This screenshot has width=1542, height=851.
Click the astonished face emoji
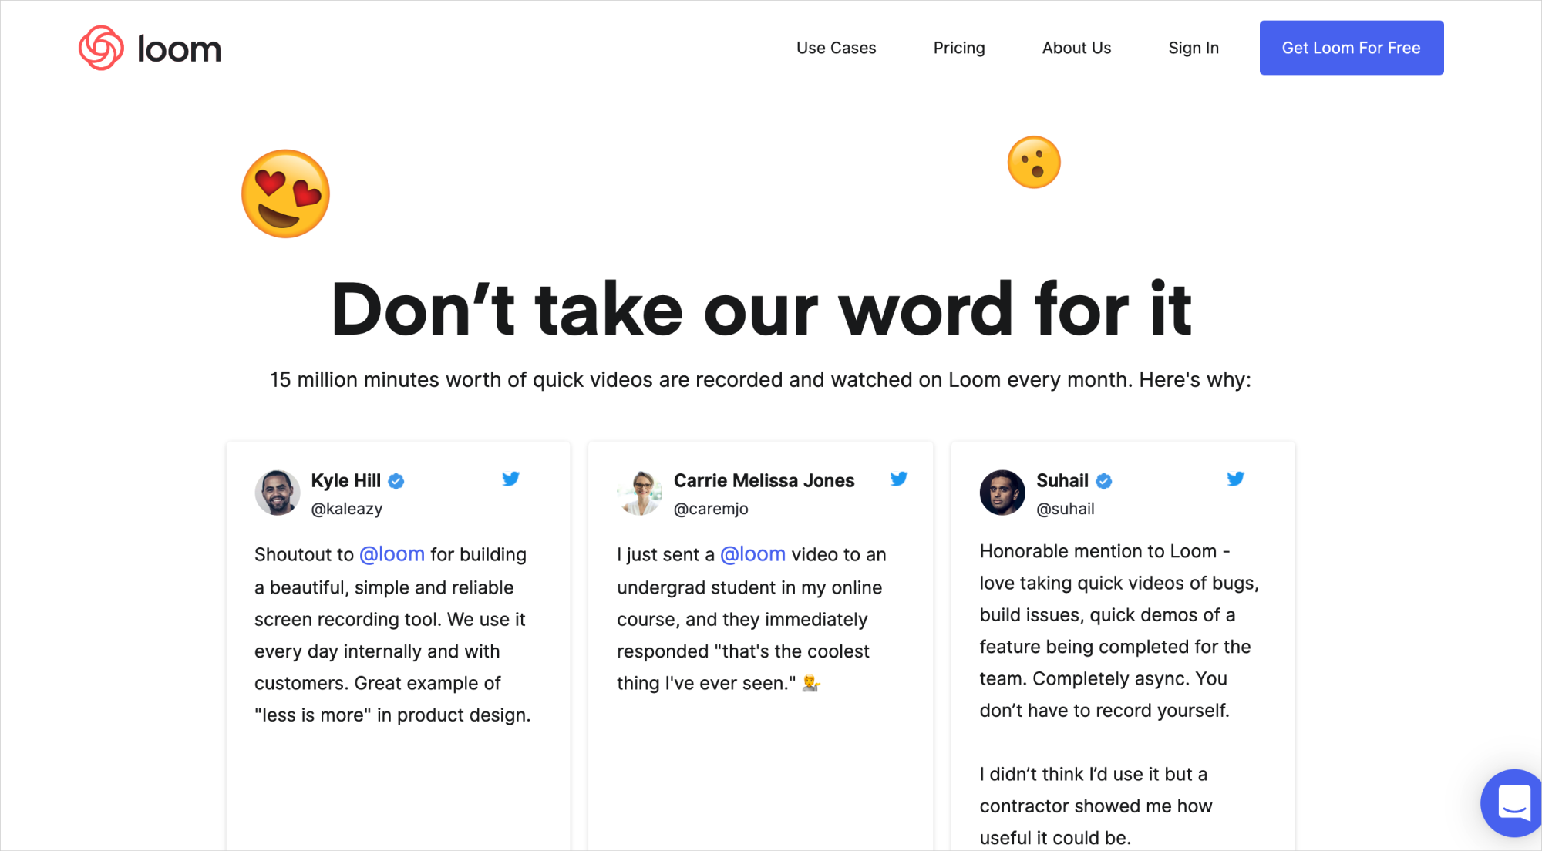click(1034, 163)
